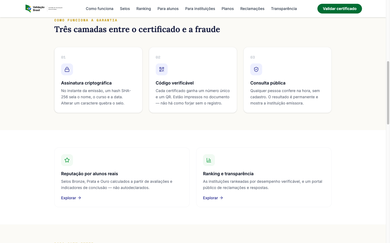Screen dimensions: 390x243
Task: Click the Assinatura criptográfica card title
Action: (86, 83)
